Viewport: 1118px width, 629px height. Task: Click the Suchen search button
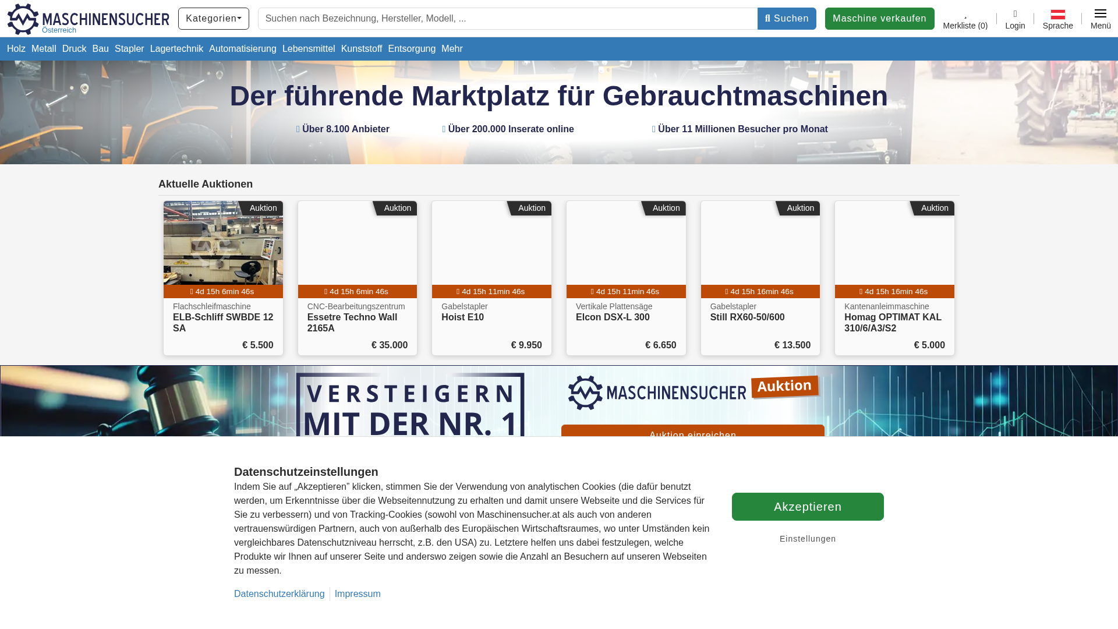(x=787, y=19)
